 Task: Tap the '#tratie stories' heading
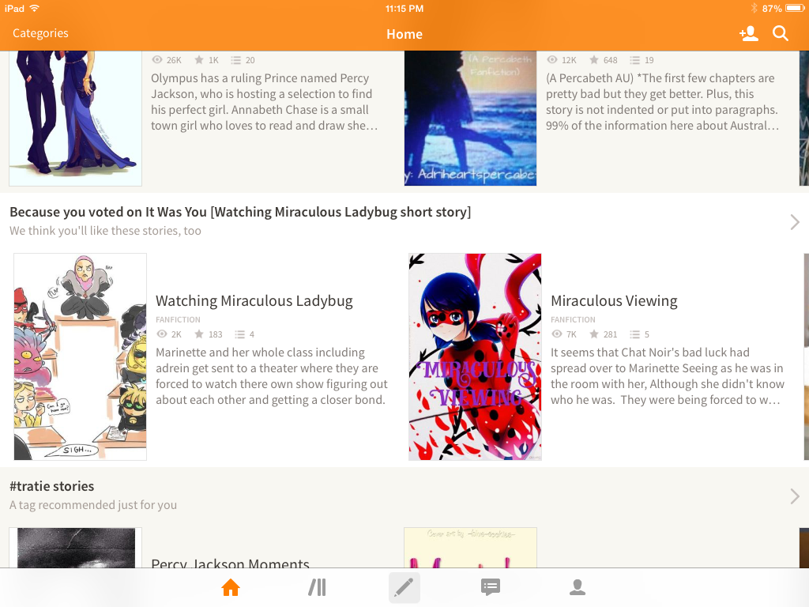click(52, 486)
